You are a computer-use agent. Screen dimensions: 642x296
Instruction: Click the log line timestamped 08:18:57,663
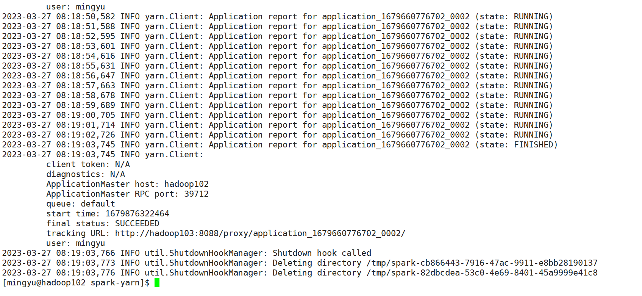pyautogui.click(x=277, y=86)
